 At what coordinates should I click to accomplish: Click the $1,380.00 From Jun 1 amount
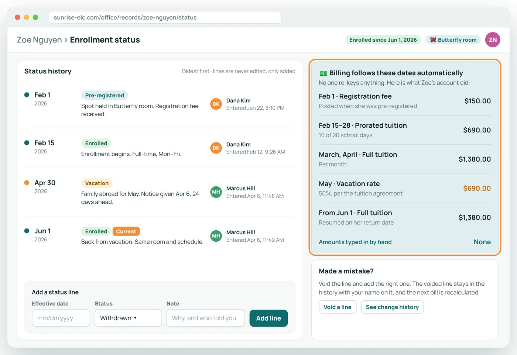pos(475,218)
